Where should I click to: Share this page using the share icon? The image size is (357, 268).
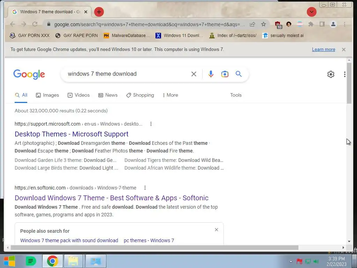tap(252, 24)
